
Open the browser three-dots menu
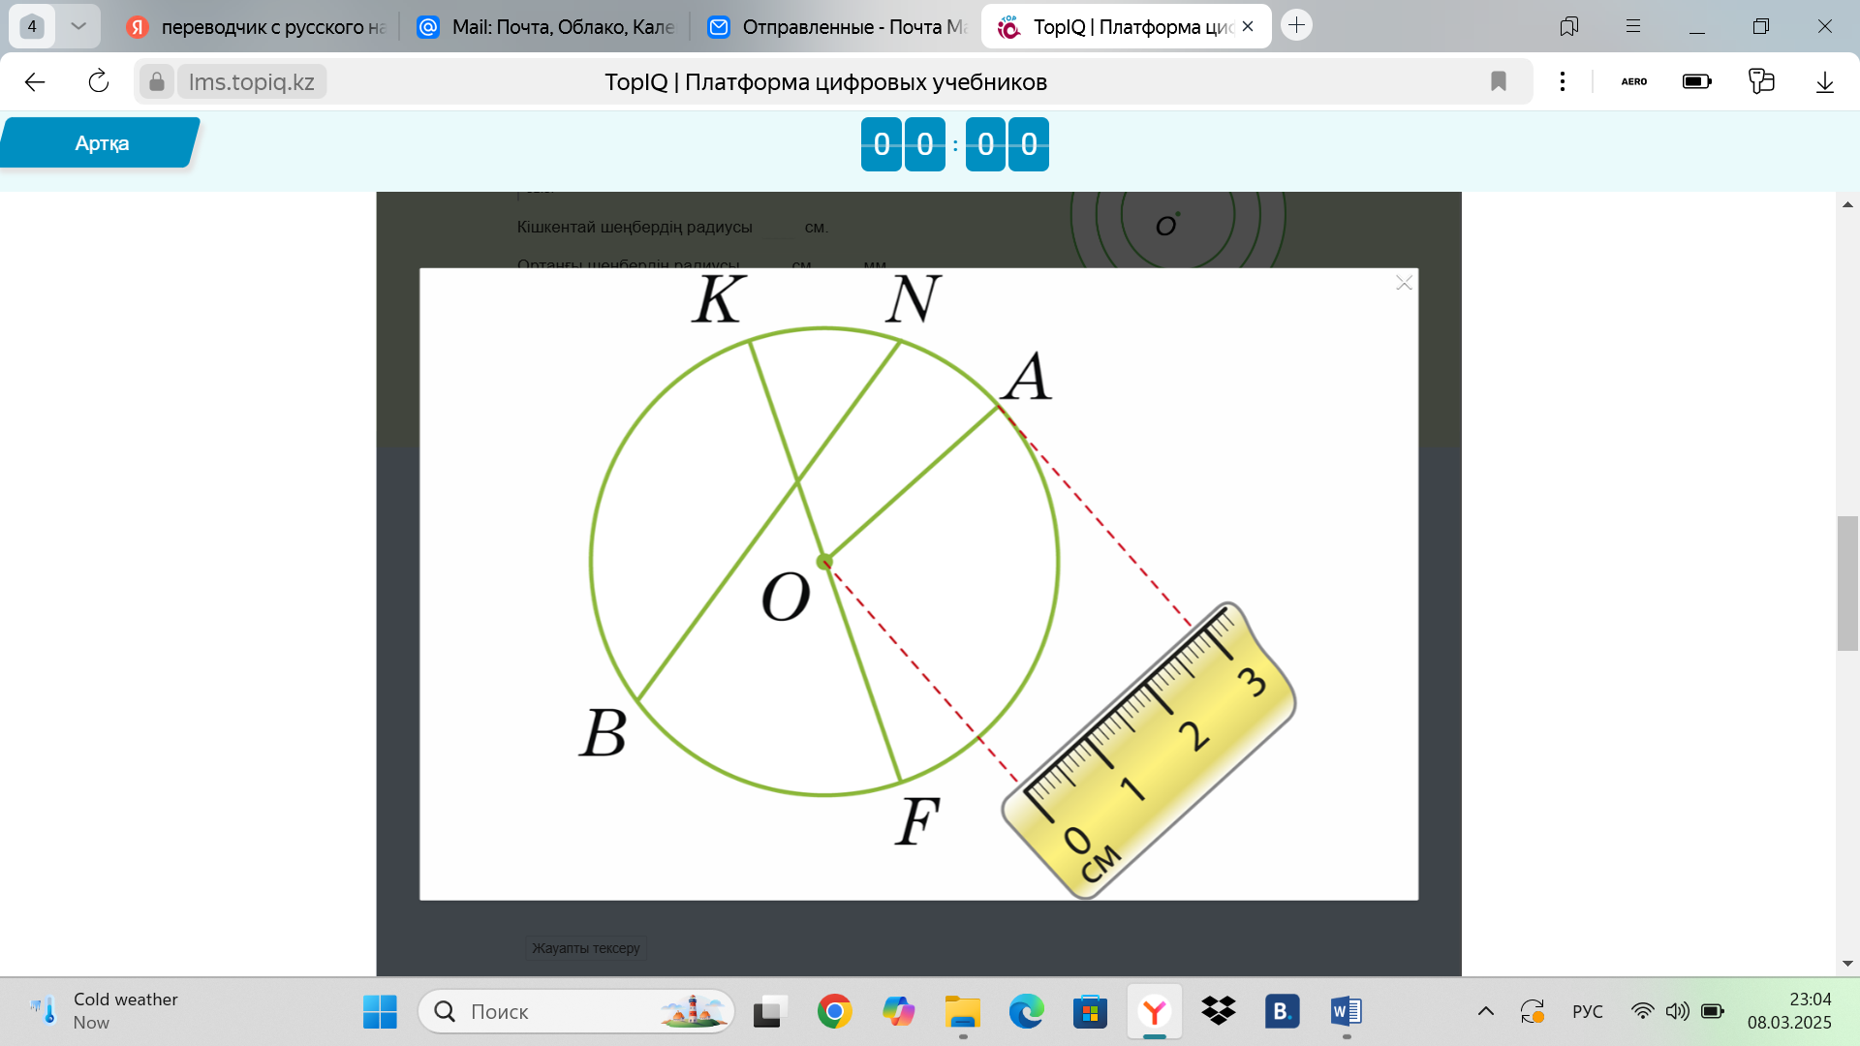1562,82
